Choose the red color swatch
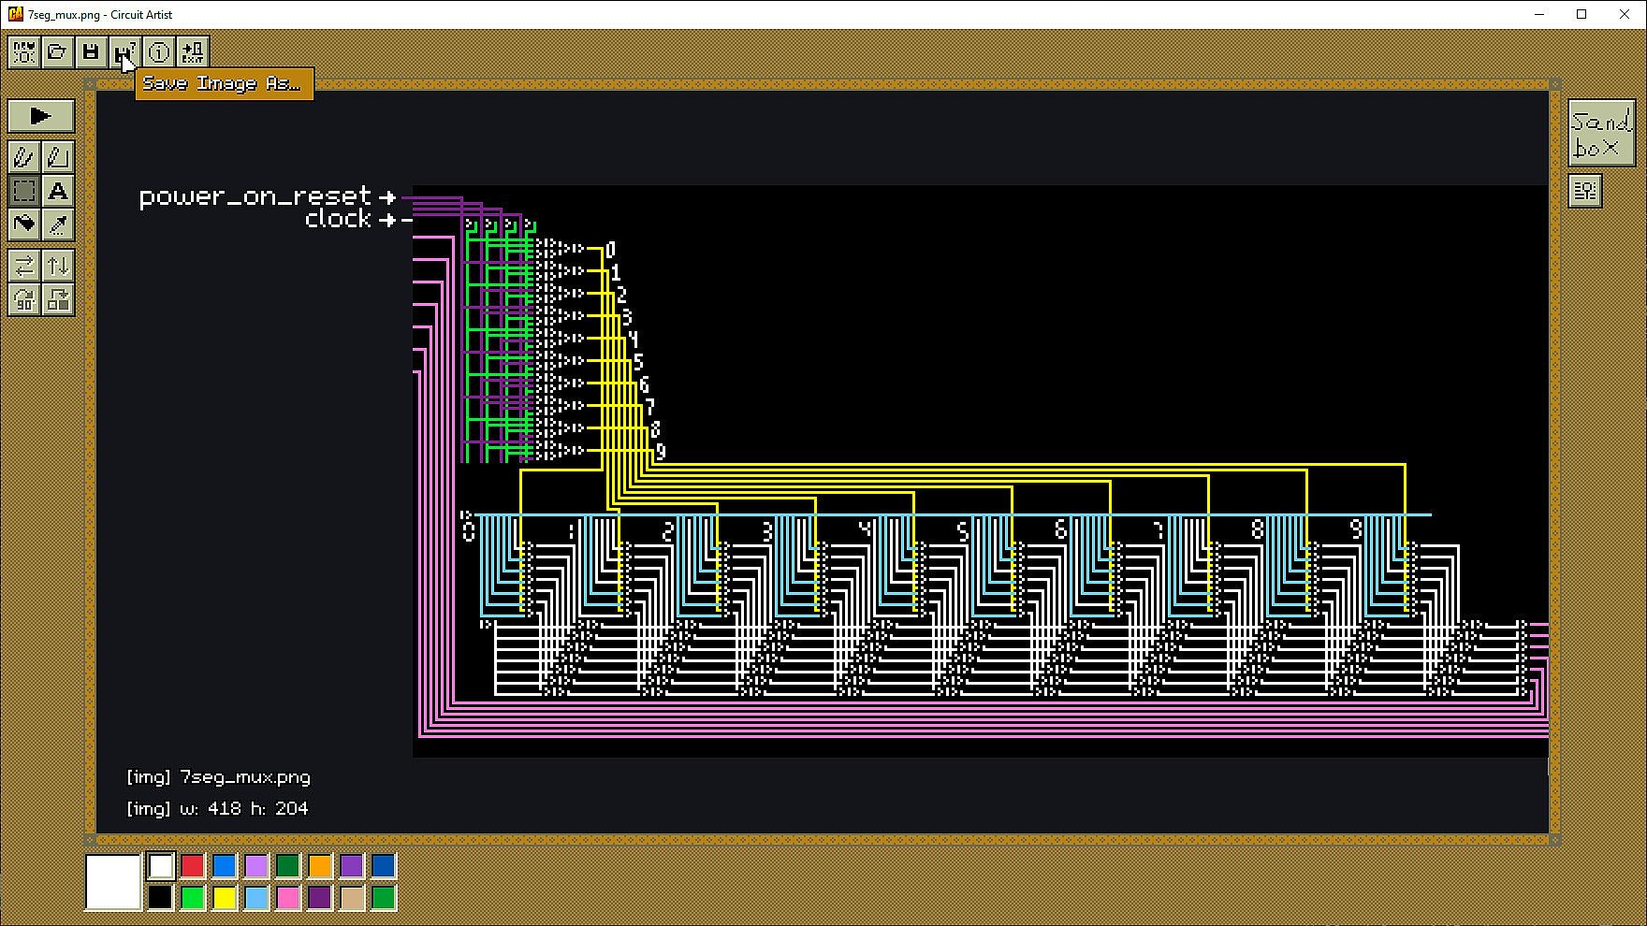This screenshot has width=1647, height=926. pos(193,866)
